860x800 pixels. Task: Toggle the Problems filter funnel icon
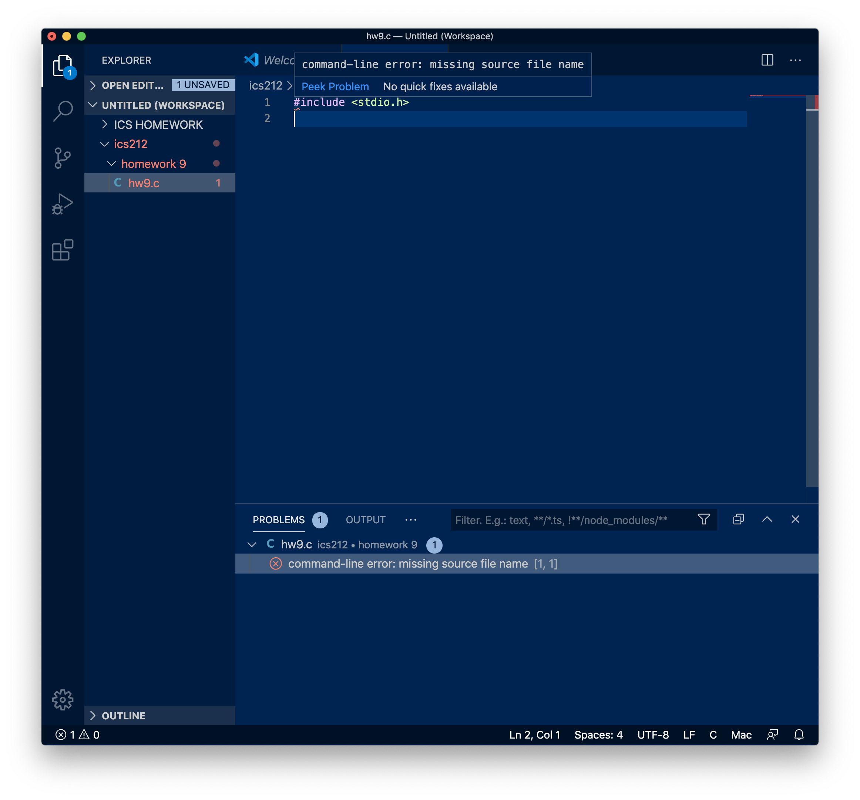point(704,520)
